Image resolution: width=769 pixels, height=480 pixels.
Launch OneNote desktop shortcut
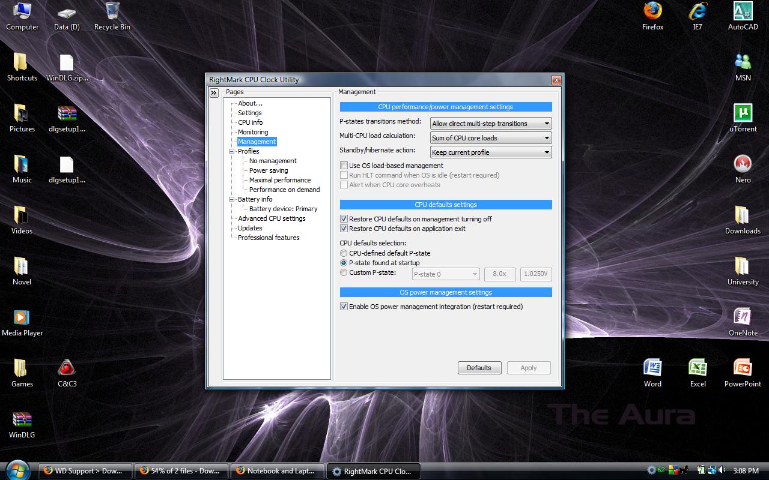[x=743, y=322]
